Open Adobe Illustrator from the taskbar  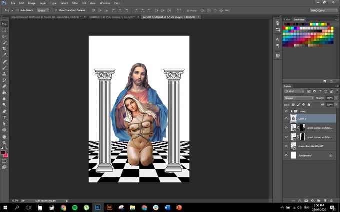pos(109,207)
